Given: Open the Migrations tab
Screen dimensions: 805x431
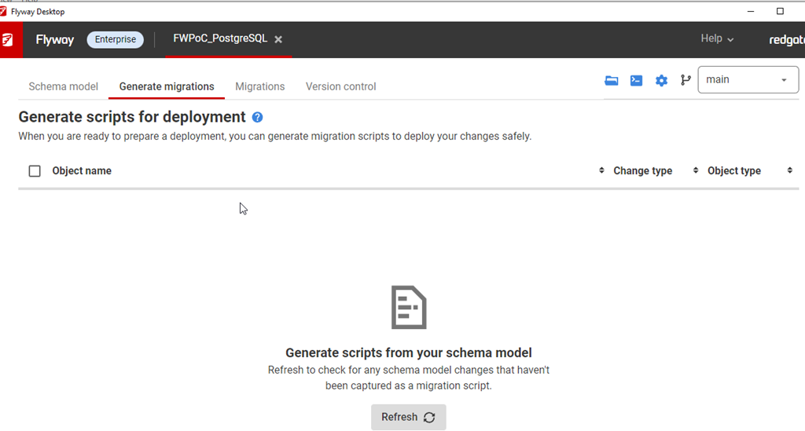Looking at the screenshot, I should 259,86.
